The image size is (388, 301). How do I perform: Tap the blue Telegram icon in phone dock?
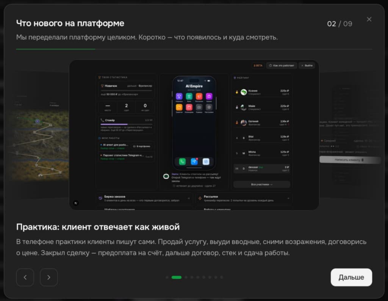point(194,162)
